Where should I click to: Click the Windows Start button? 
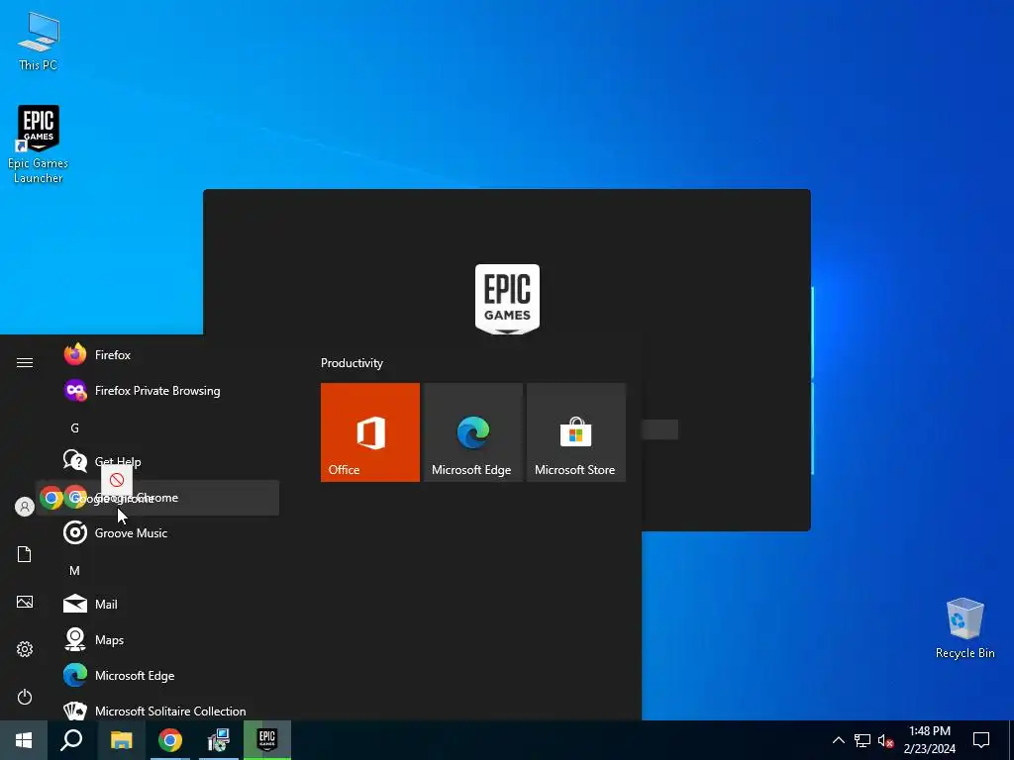24,740
